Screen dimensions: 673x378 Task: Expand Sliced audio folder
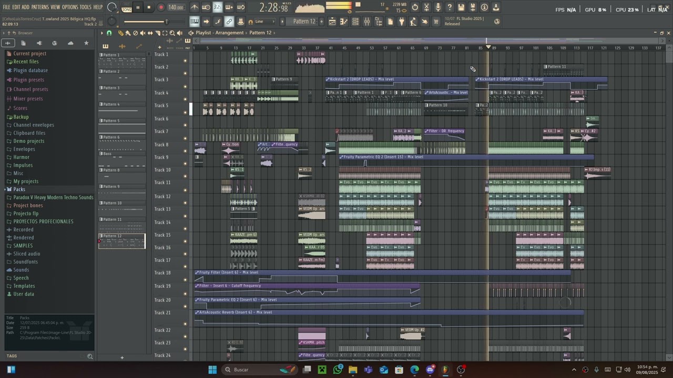click(27, 254)
